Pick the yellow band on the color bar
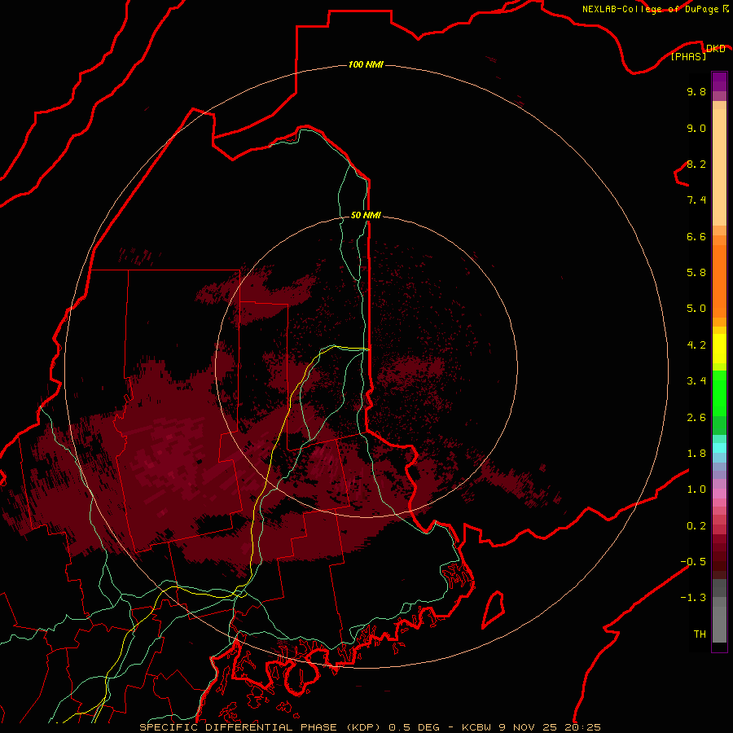The image size is (733, 733). click(x=719, y=349)
